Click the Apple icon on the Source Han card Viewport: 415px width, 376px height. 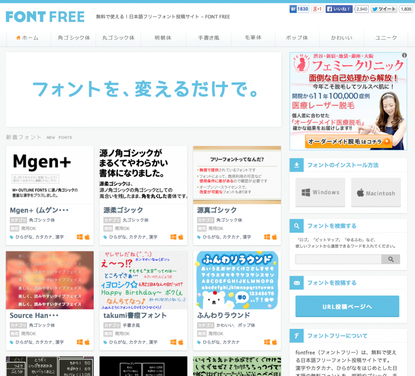pyautogui.click(x=87, y=342)
